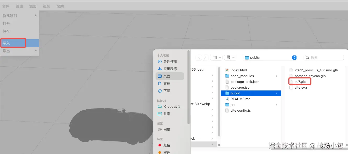Open the 添加 menu
This screenshot has height=154, width=348.
click(x=33, y=6)
